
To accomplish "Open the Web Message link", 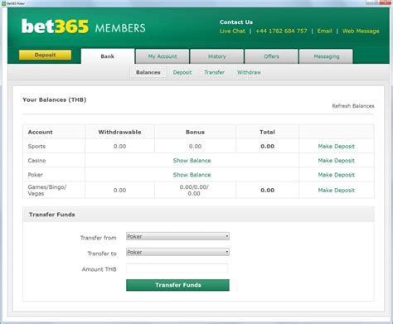I will tap(361, 31).
